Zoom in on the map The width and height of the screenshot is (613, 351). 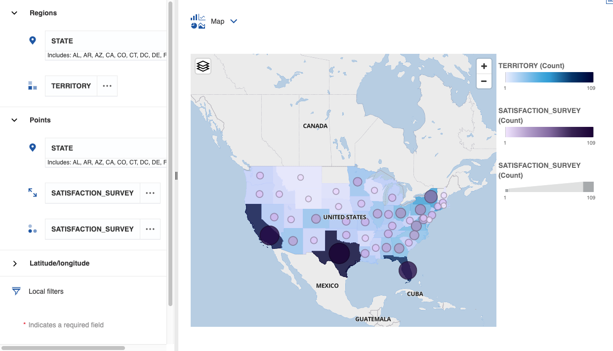[484, 66]
